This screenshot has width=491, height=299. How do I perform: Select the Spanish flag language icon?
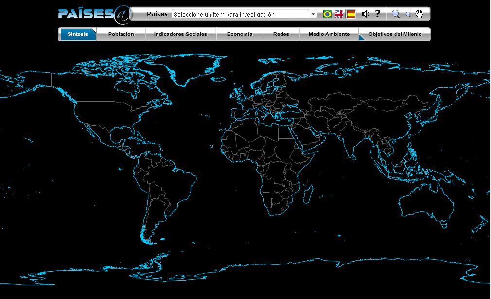point(351,14)
